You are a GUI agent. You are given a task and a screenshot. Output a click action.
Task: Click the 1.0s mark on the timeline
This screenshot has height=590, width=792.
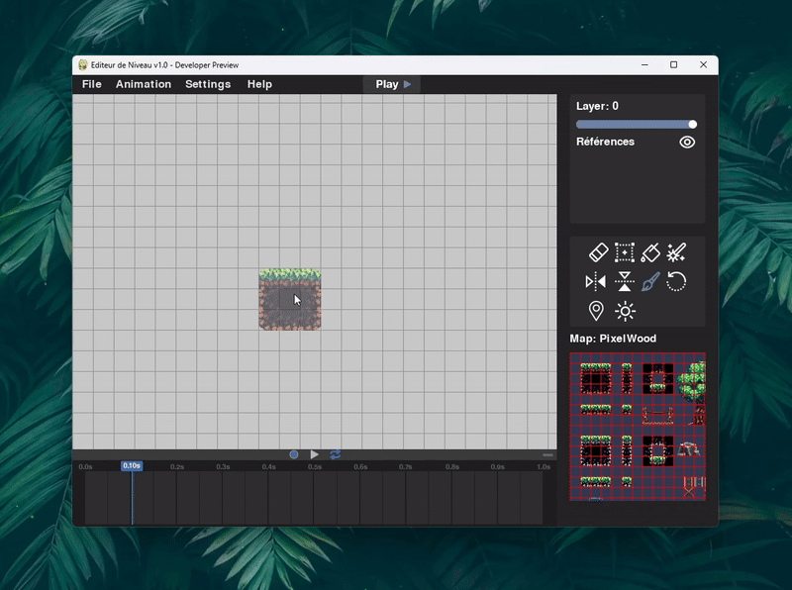coord(544,466)
